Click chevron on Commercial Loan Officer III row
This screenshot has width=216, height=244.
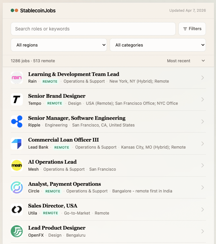coord(203,144)
